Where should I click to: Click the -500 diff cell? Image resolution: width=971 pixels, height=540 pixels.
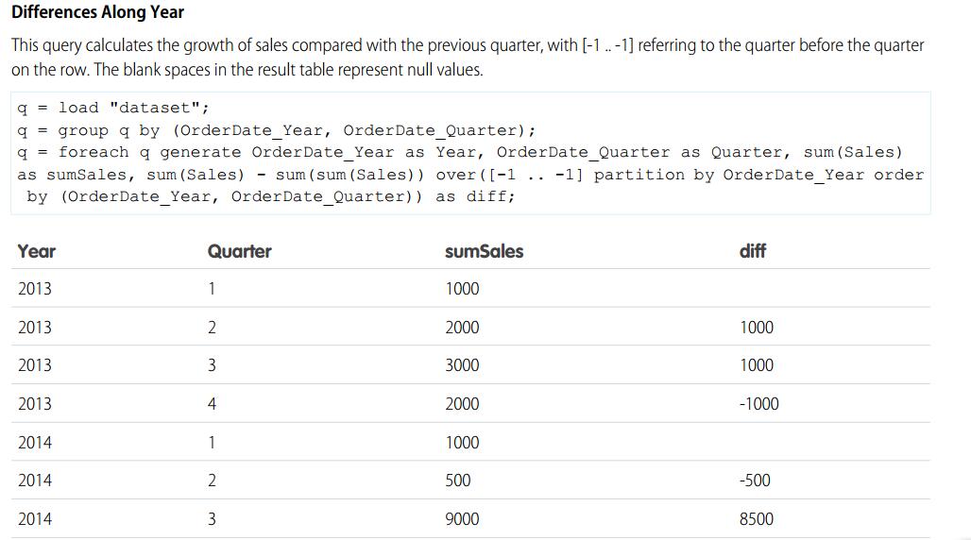click(755, 481)
